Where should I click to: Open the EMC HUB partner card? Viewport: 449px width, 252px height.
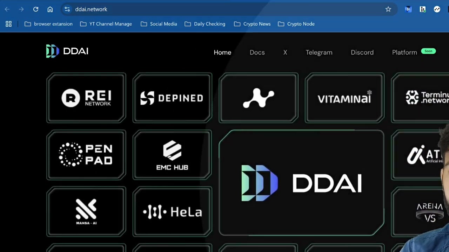pyautogui.click(x=172, y=155)
